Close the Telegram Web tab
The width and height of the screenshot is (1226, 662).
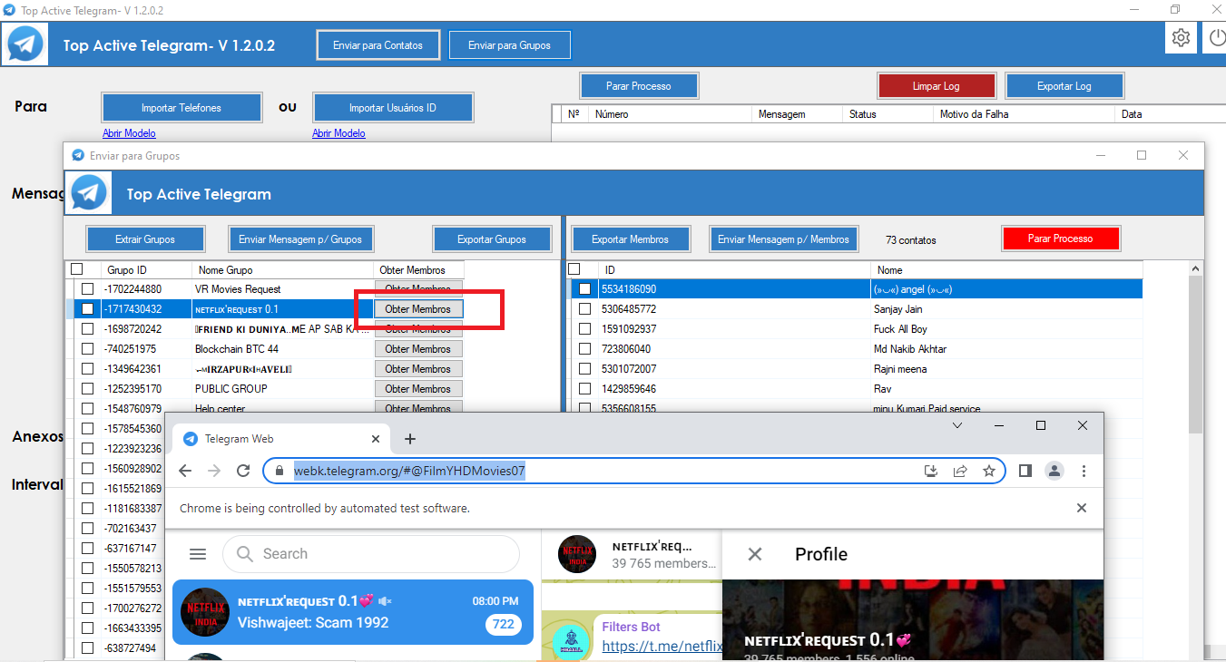[x=376, y=439]
